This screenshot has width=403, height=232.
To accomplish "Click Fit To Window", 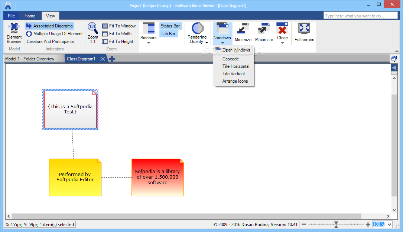I will tap(119, 26).
